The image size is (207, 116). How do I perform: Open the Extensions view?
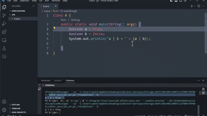pyautogui.click(x=4, y=32)
